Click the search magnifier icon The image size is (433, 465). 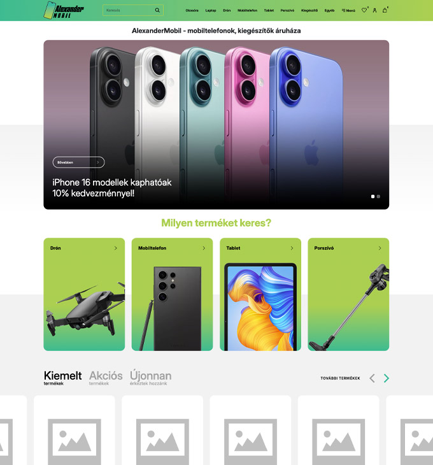point(157,10)
